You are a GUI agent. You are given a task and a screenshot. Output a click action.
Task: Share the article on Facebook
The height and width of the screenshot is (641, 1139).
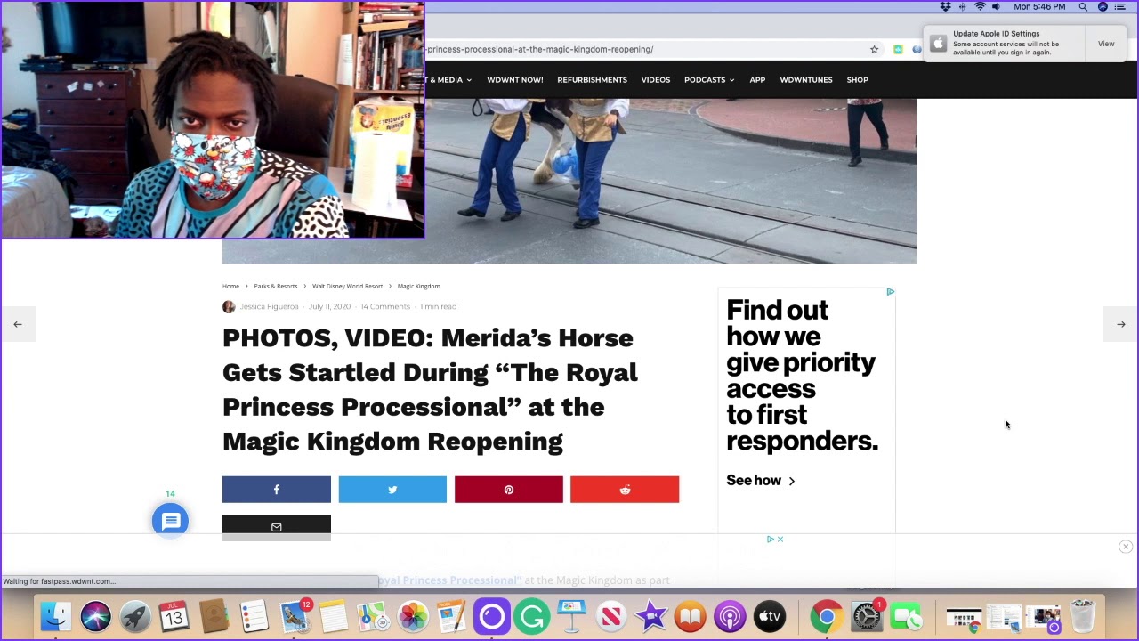tap(276, 490)
